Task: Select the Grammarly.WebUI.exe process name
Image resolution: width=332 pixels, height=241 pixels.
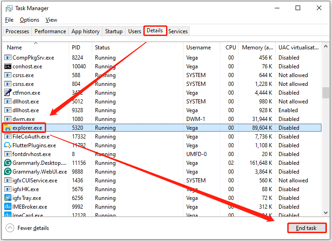Action: coord(40,172)
